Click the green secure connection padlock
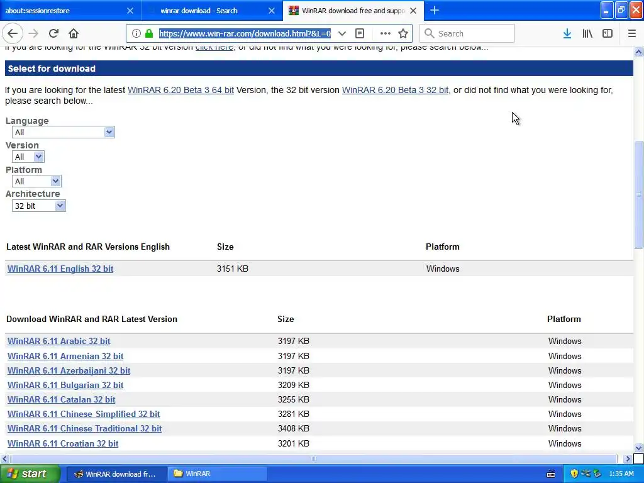This screenshot has width=644, height=483. coord(149,33)
